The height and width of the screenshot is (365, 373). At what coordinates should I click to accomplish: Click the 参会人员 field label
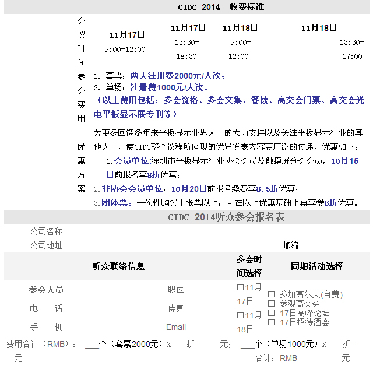click(x=46, y=289)
